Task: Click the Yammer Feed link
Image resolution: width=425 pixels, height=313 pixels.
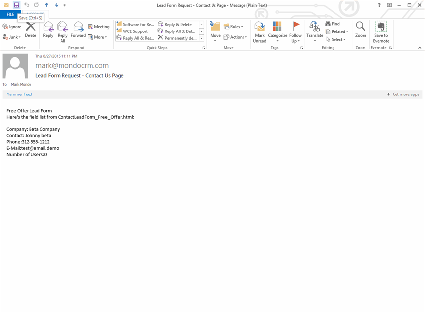Action: tap(19, 94)
